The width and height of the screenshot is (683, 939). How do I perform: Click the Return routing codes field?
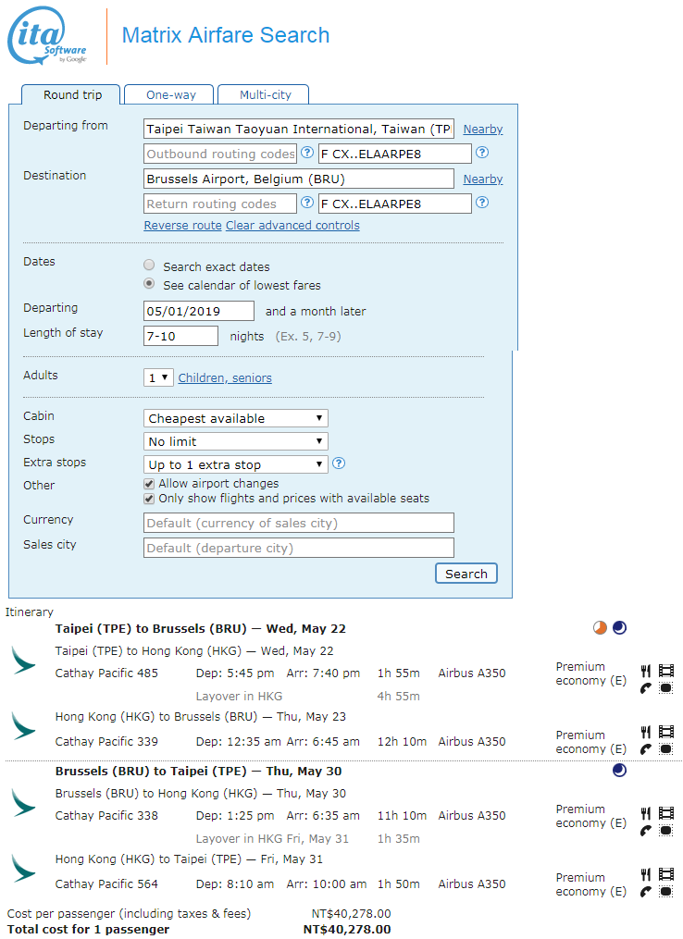220,204
